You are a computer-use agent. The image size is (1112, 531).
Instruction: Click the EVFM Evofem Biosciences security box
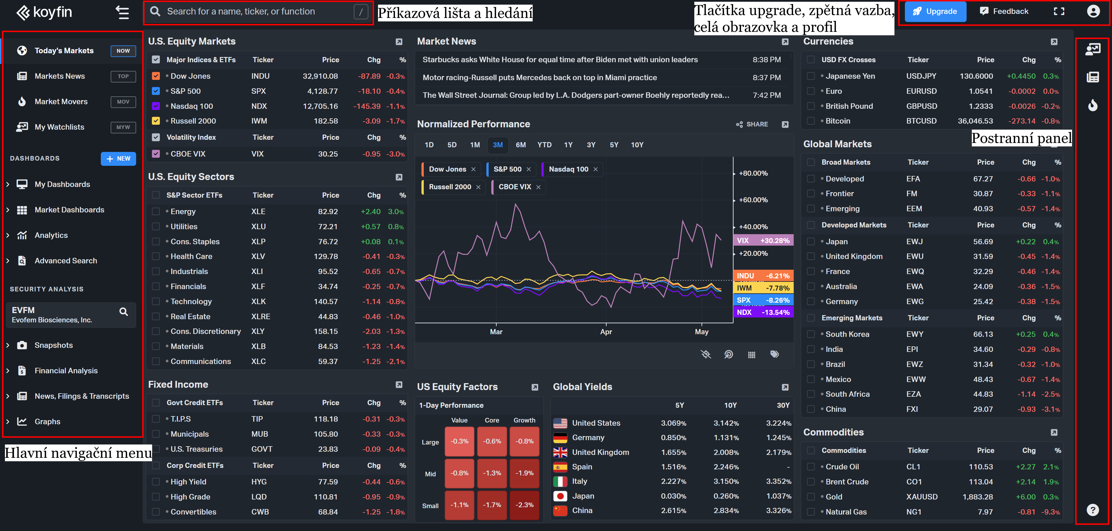[71, 315]
